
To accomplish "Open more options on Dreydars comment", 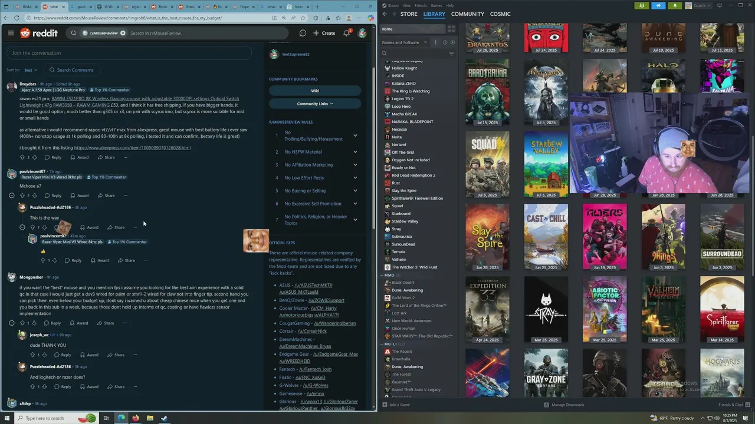I will coord(125,157).
